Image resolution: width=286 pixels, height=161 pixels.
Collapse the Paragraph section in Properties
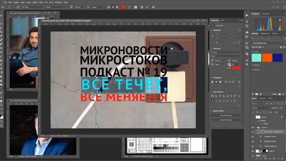pos(211,77)
